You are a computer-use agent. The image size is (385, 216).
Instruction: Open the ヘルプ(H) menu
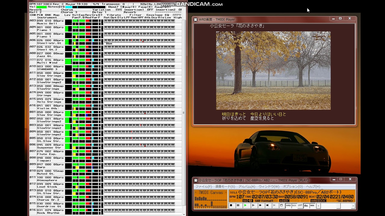pos(313,187)
